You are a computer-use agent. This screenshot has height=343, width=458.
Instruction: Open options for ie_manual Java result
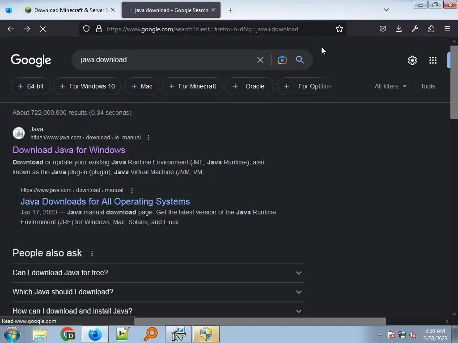148,138
